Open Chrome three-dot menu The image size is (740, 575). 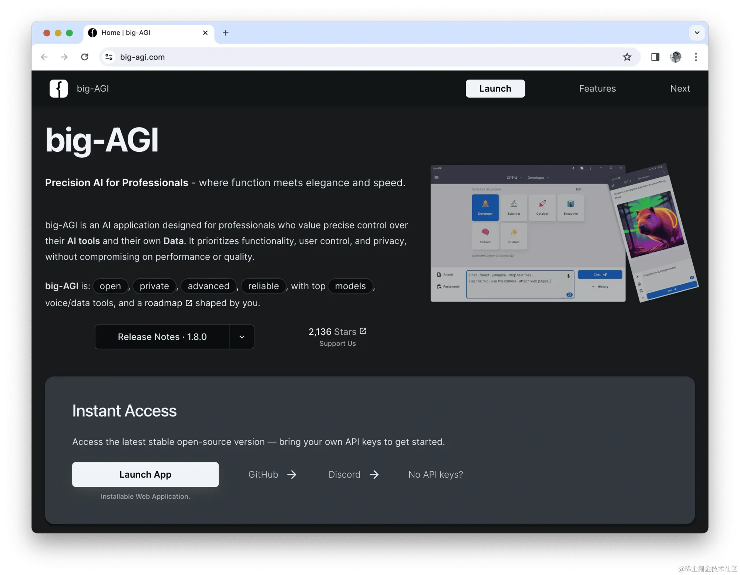[696, 57]
